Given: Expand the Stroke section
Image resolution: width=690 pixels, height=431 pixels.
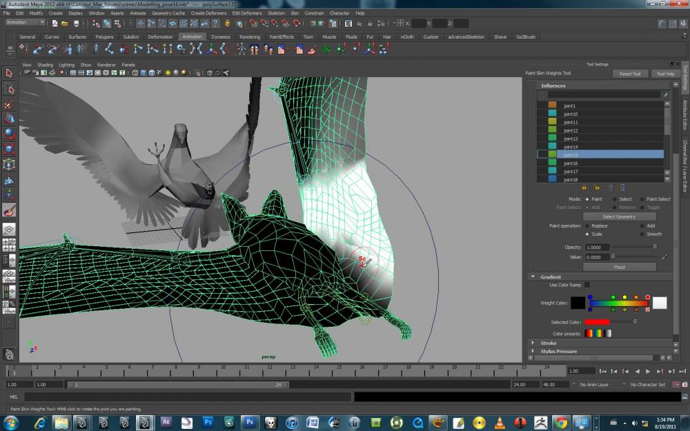Looking at the screenshot, I should click(549, 343).
